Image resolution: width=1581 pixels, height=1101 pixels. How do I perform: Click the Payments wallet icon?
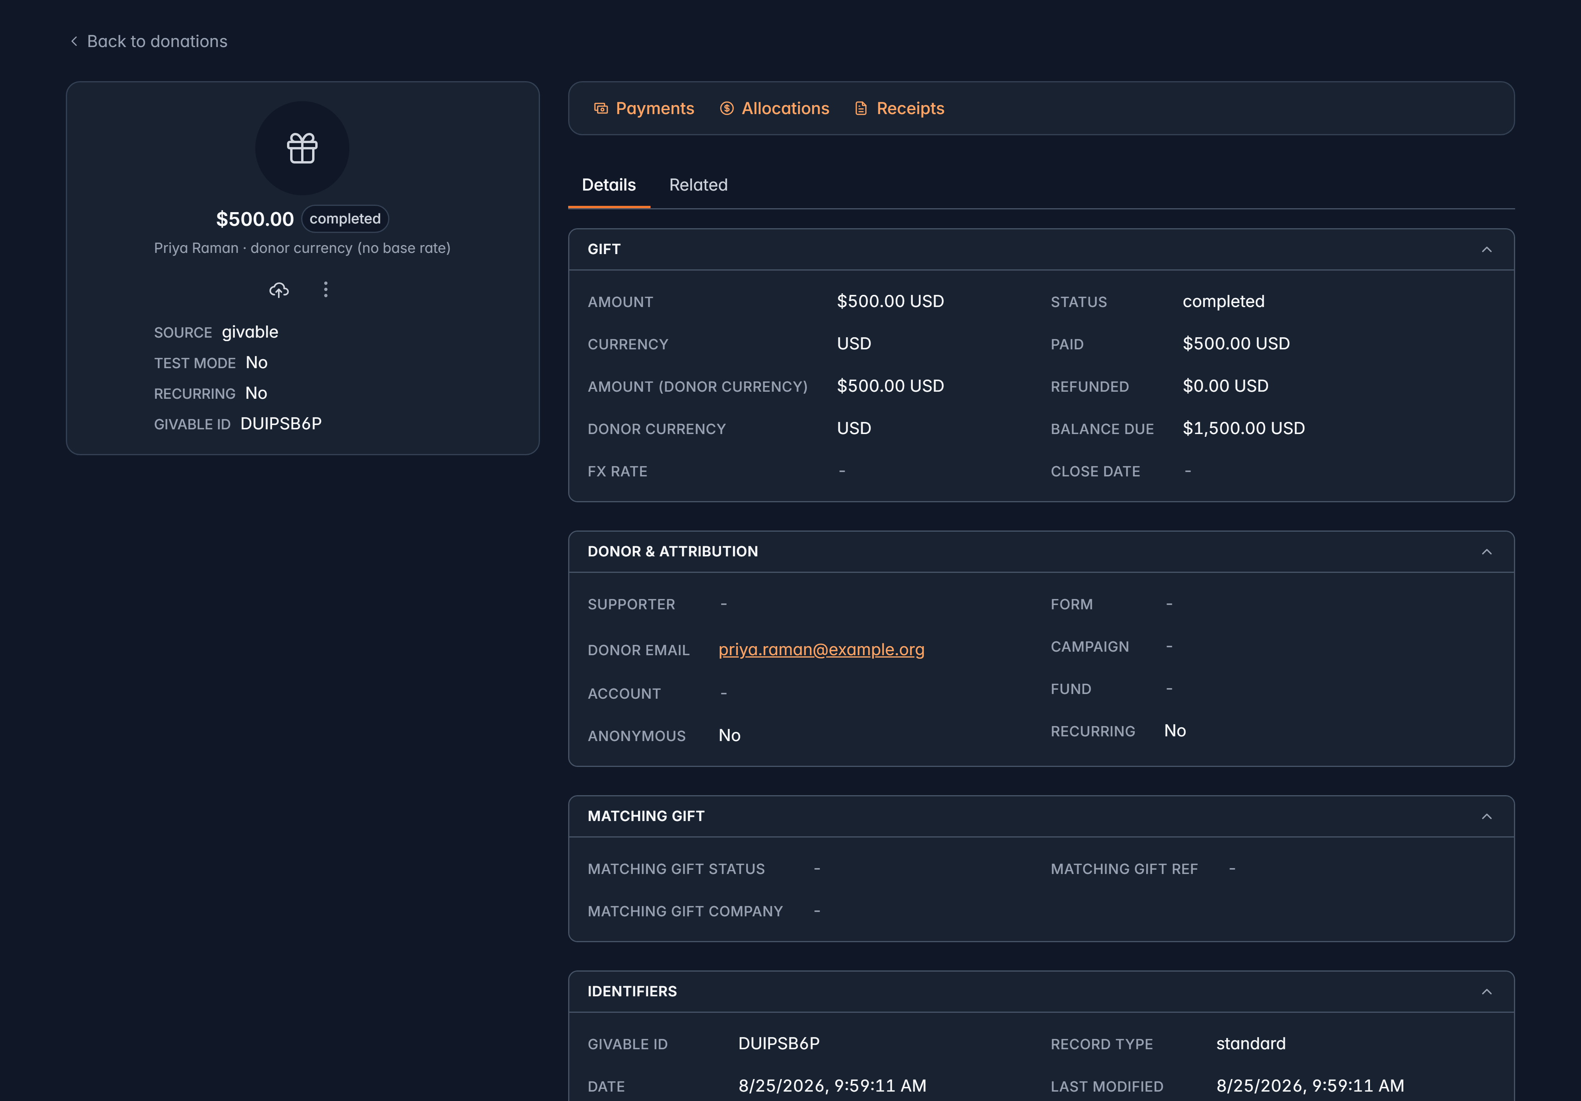coord(601,109)
